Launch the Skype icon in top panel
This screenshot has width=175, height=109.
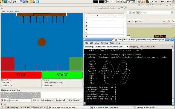pos(38,2)
